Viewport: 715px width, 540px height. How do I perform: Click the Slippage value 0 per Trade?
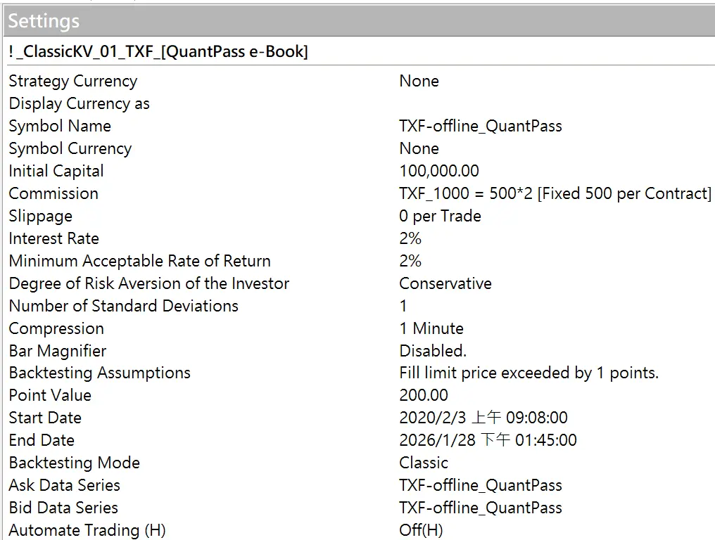click(x=440, y=216)
